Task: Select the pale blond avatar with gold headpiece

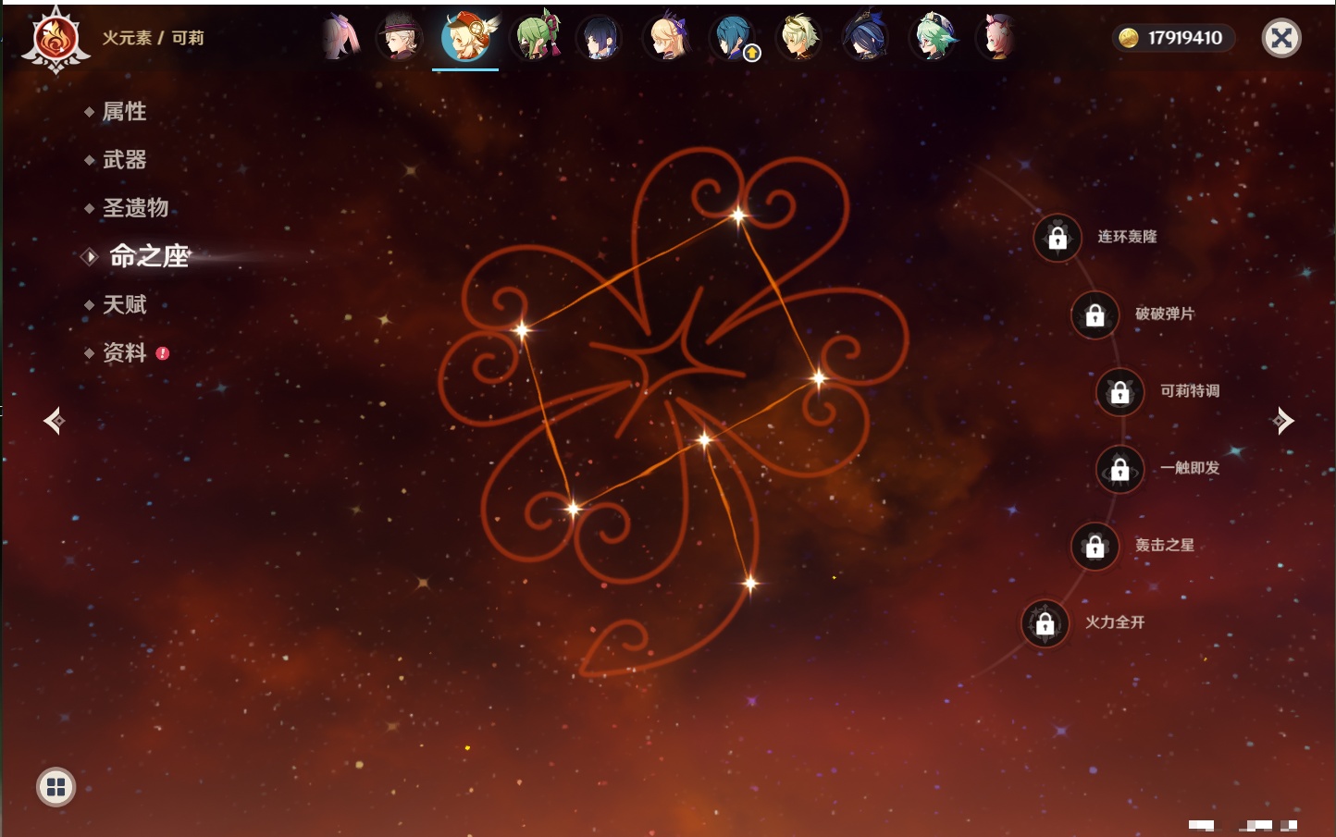Action: pos(799,38)
